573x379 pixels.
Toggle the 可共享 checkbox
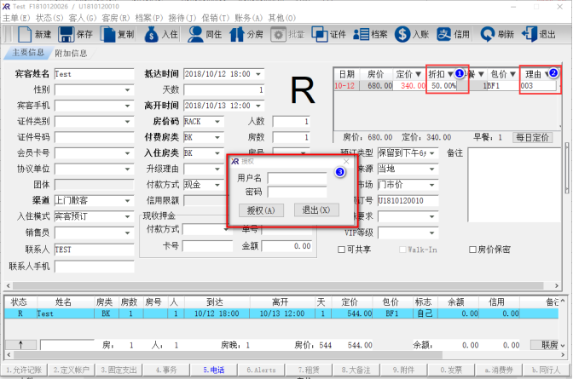pos(341,250)
